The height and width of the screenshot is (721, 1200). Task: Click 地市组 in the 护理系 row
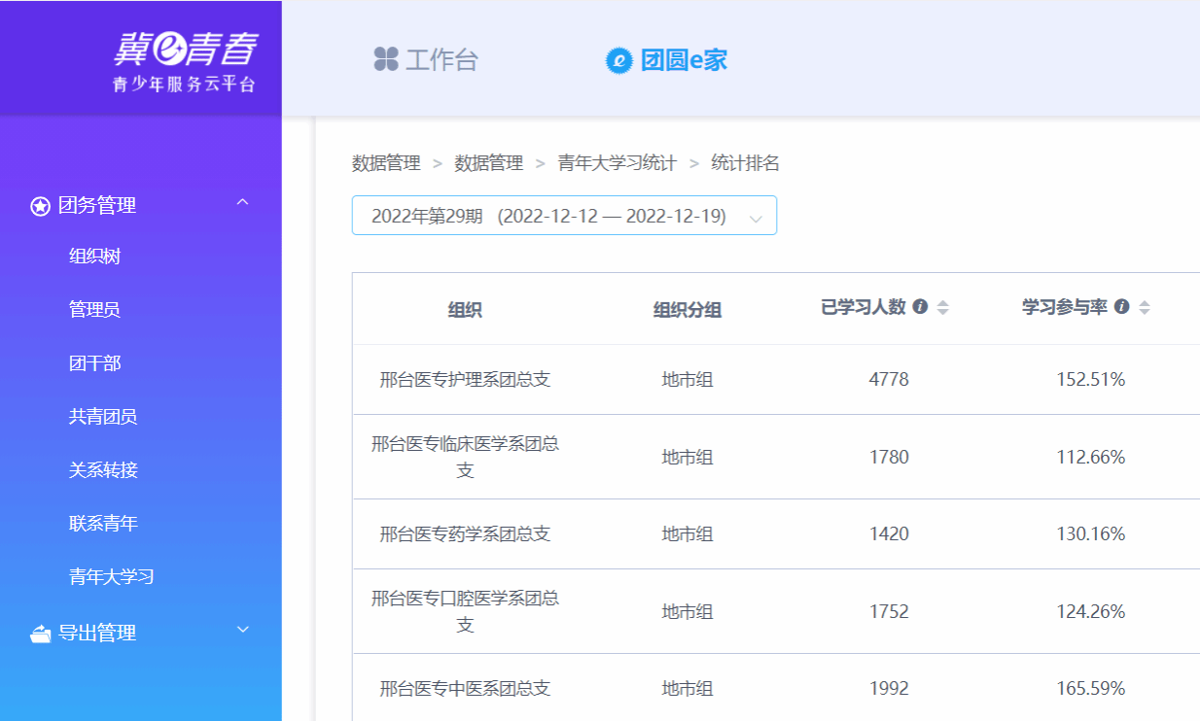click(688, 380)
